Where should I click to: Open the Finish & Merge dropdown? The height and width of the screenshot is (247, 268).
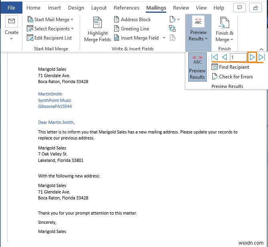(x=224, y=29)
